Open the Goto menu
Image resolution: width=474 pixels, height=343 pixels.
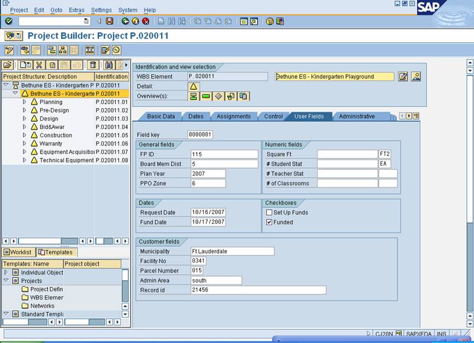point(56,10)
